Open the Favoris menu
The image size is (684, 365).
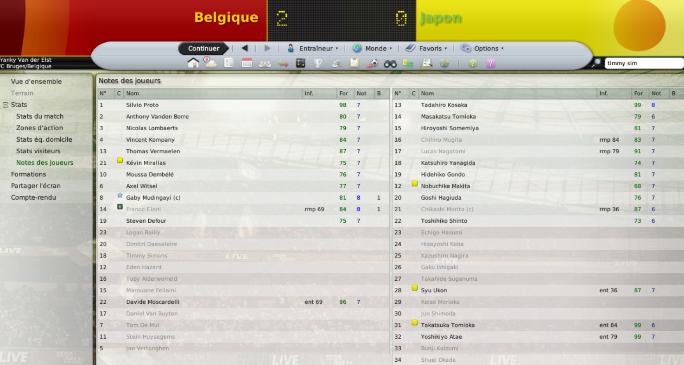point(426,48)
